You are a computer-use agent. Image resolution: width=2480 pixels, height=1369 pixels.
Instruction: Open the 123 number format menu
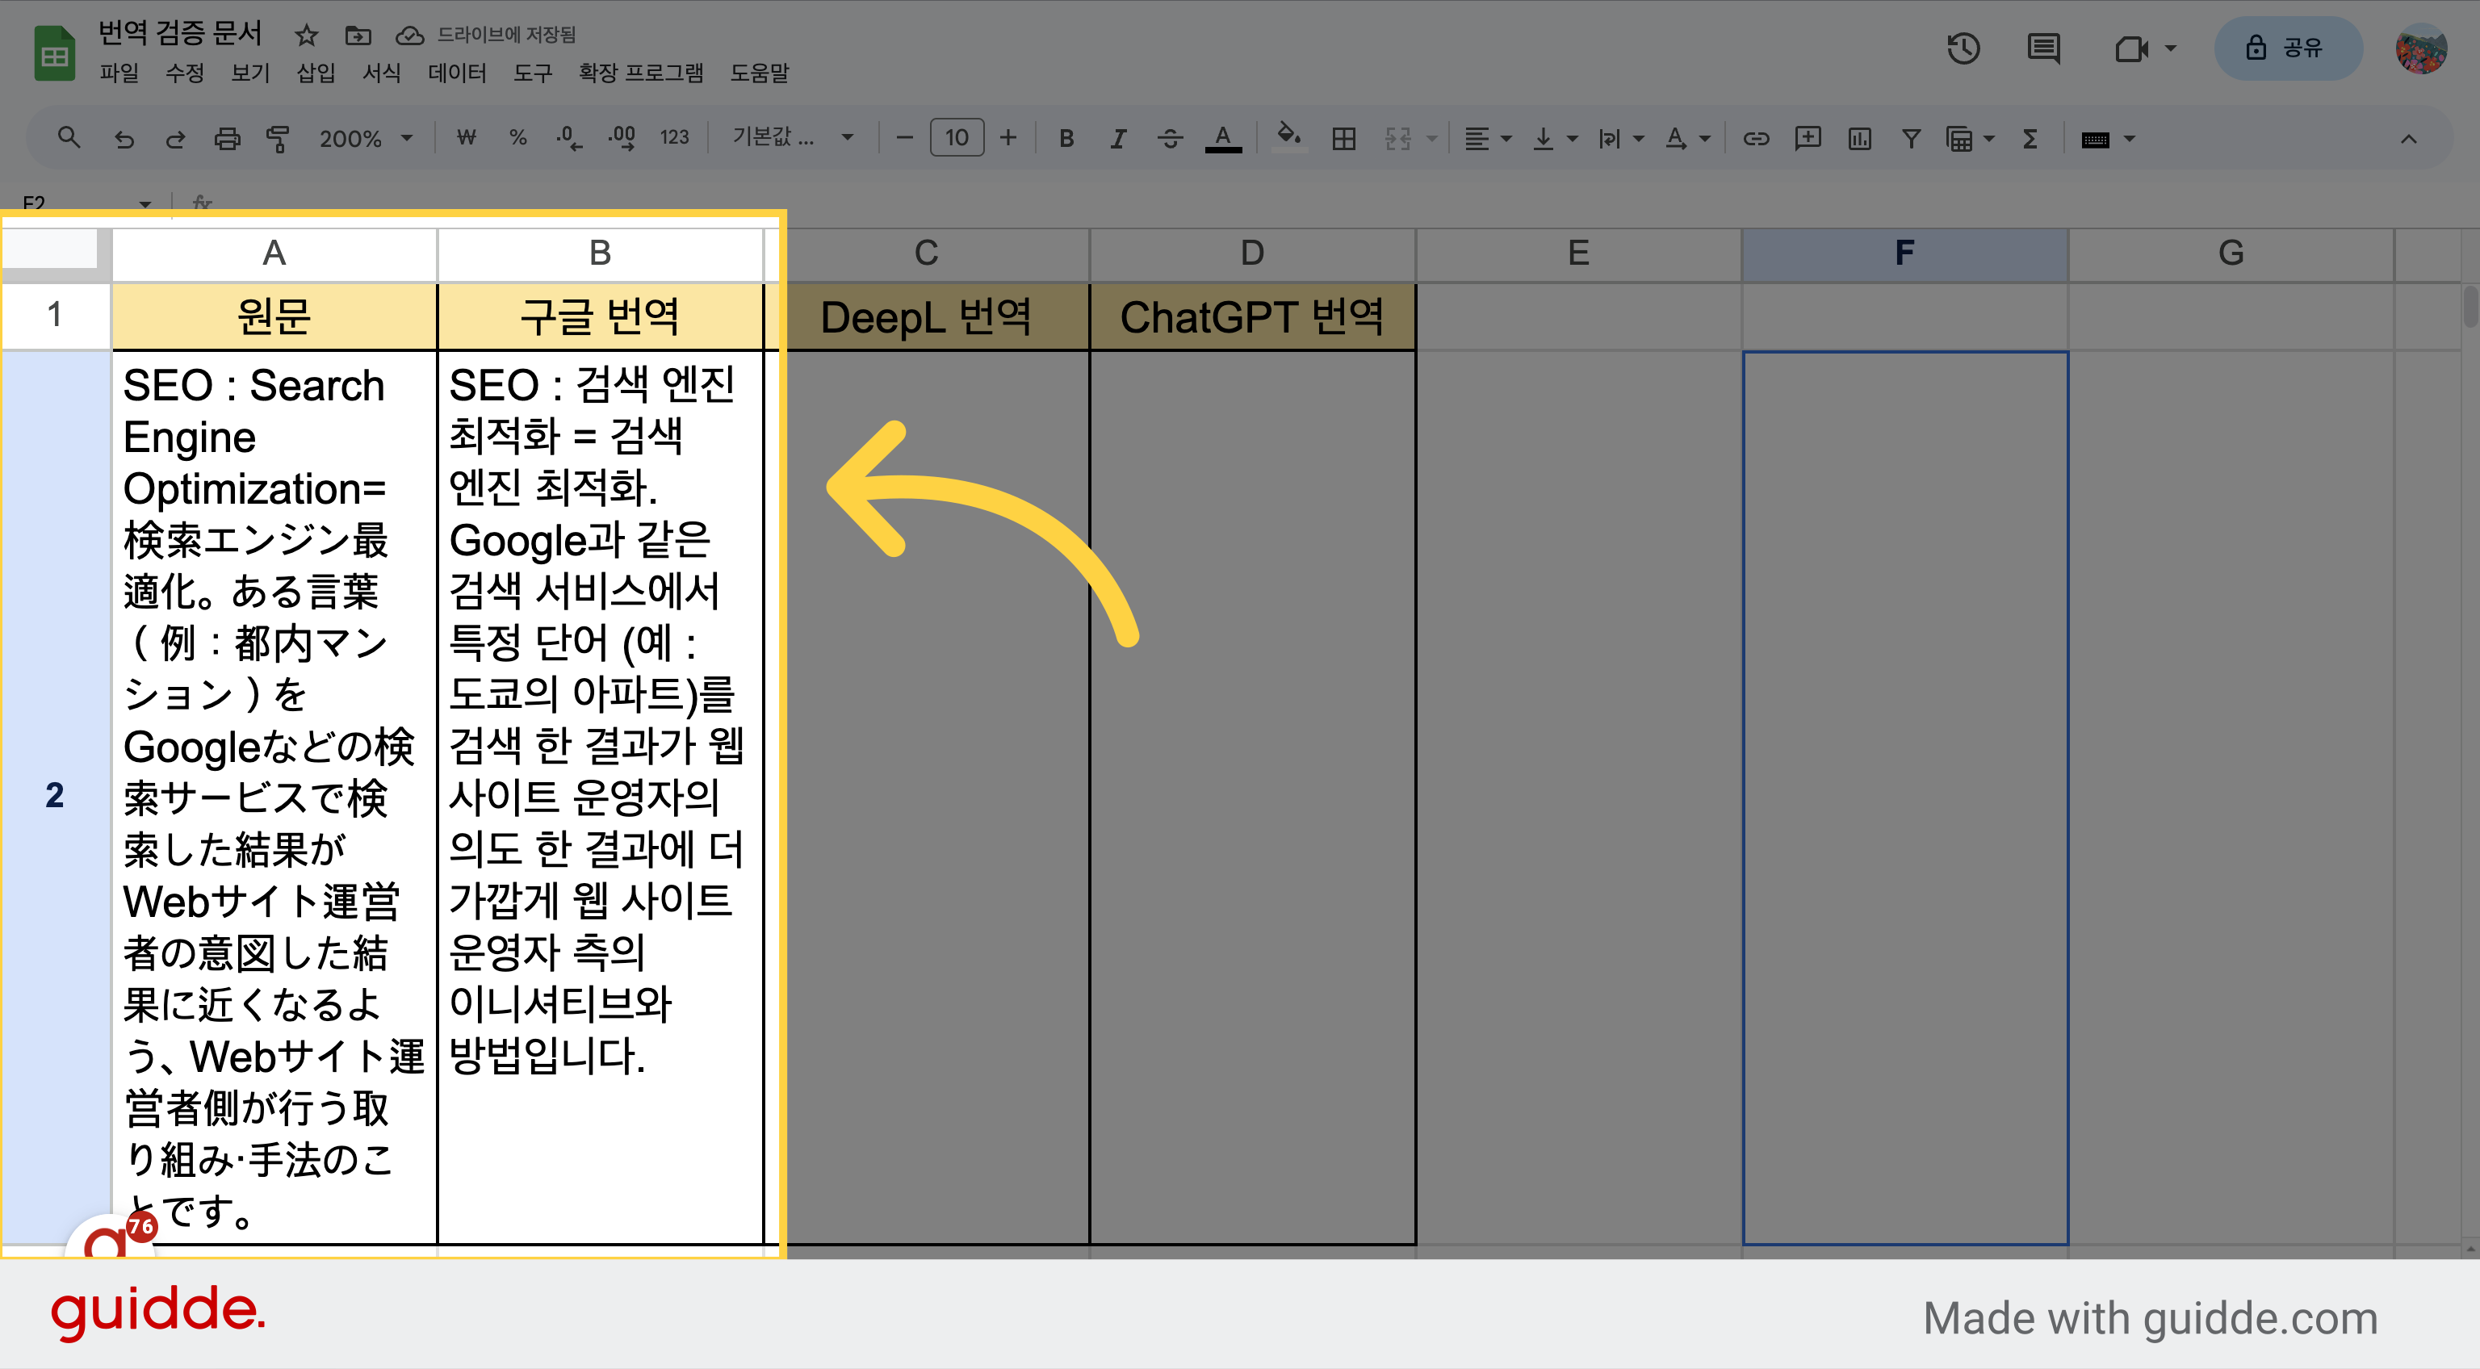tap(674, 138)
